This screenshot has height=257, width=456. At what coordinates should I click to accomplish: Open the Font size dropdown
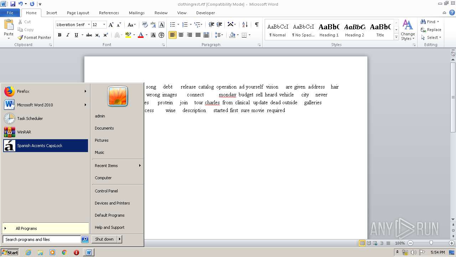pos(104,25)
